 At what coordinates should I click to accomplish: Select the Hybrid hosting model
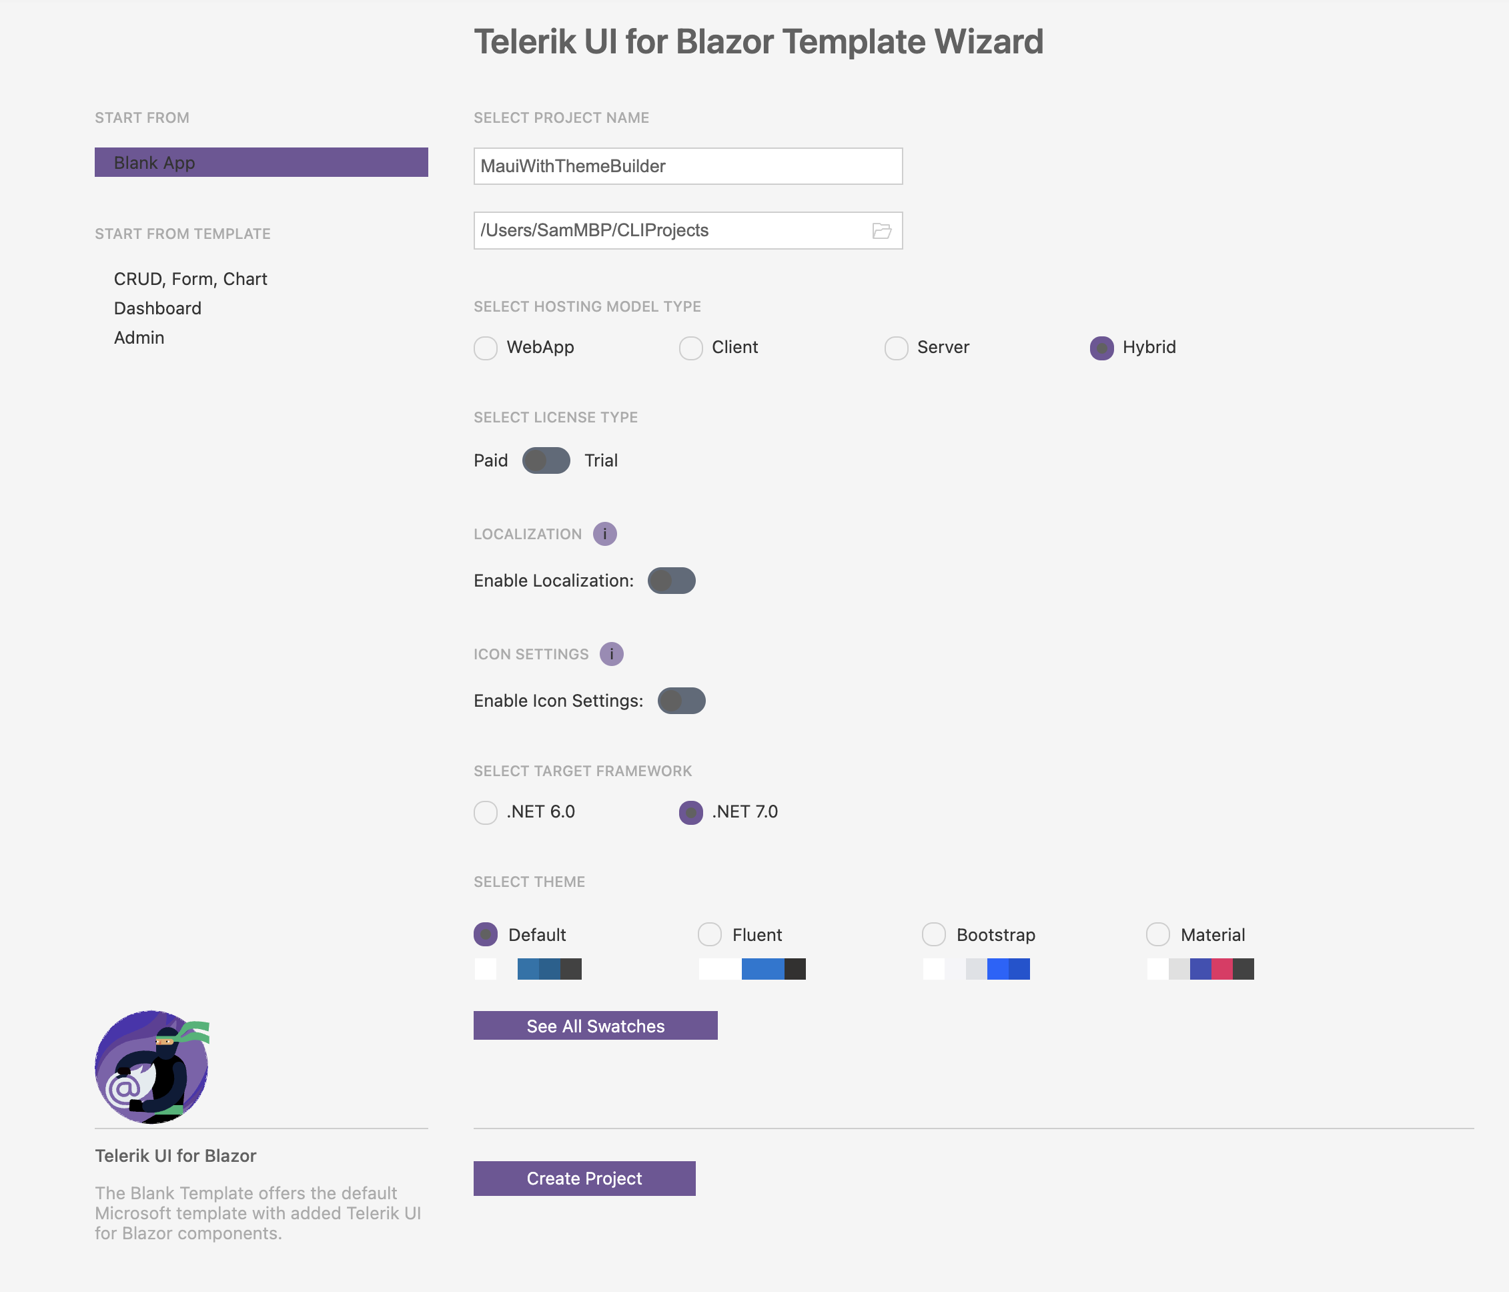pyautogui.click(x=1101, y=348)
